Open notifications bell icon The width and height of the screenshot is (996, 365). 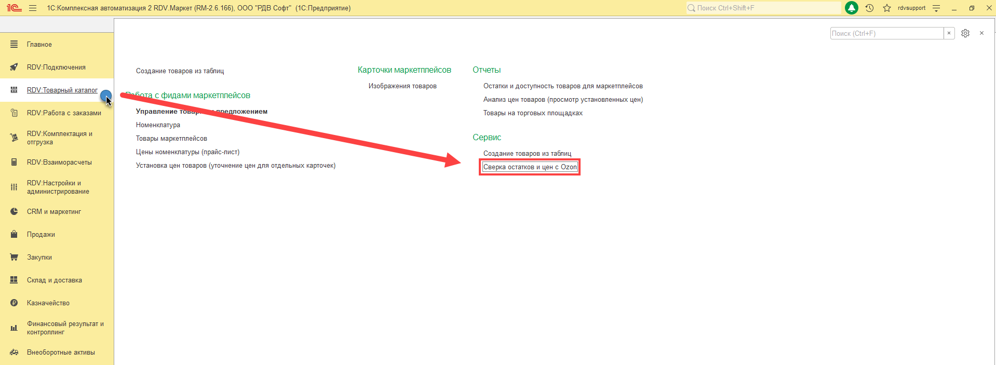852,8
